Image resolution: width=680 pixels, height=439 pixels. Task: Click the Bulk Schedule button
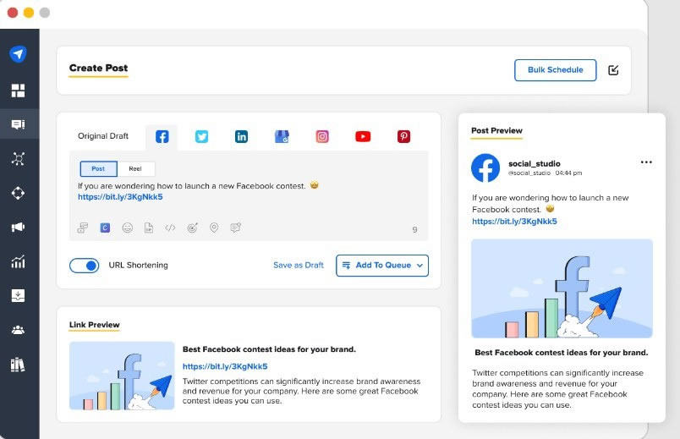point(556,70)
